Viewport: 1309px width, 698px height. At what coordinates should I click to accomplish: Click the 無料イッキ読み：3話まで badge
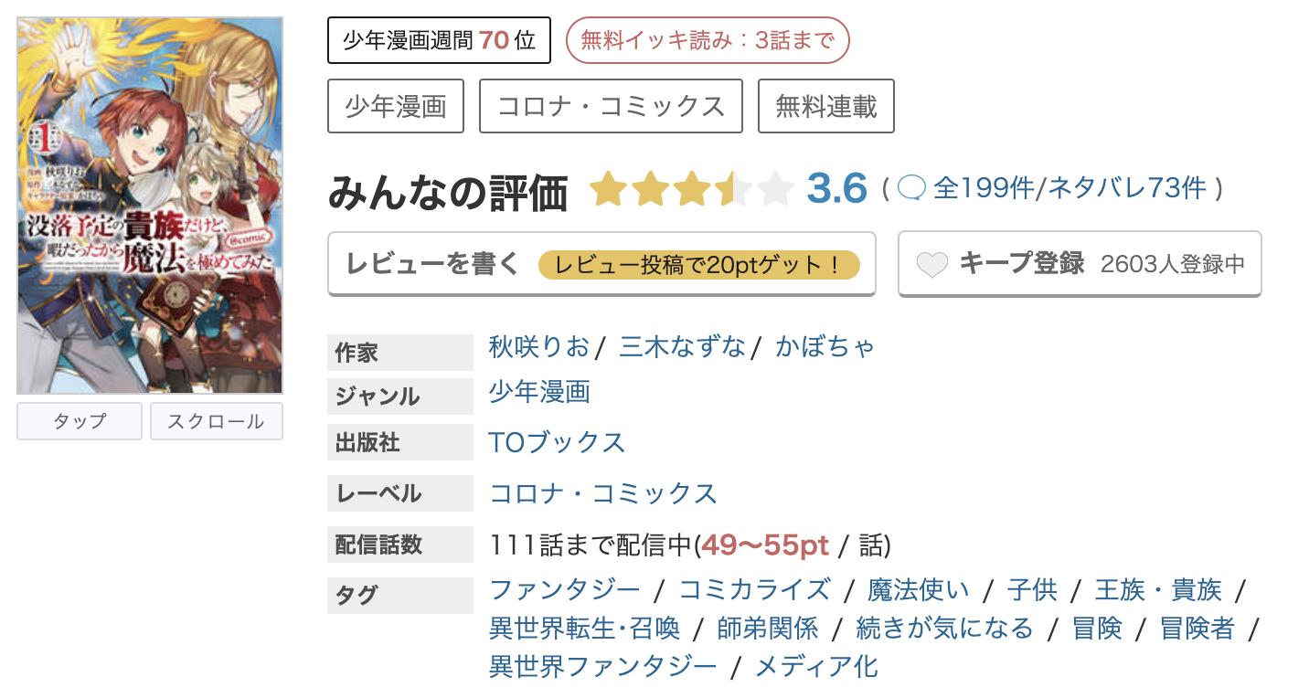tap(708, 39)
